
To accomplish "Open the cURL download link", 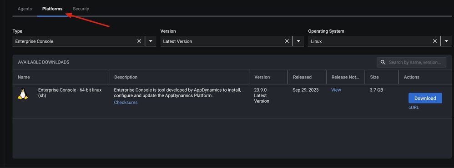I will [x=414, y=108].
